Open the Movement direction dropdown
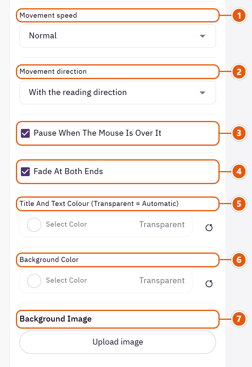The image size is (252, 367). click(x=118, y=93)
